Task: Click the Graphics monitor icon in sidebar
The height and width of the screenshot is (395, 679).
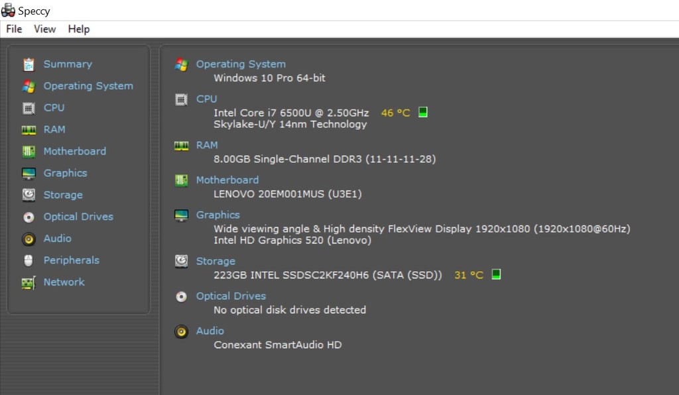Action: [29, 174]
